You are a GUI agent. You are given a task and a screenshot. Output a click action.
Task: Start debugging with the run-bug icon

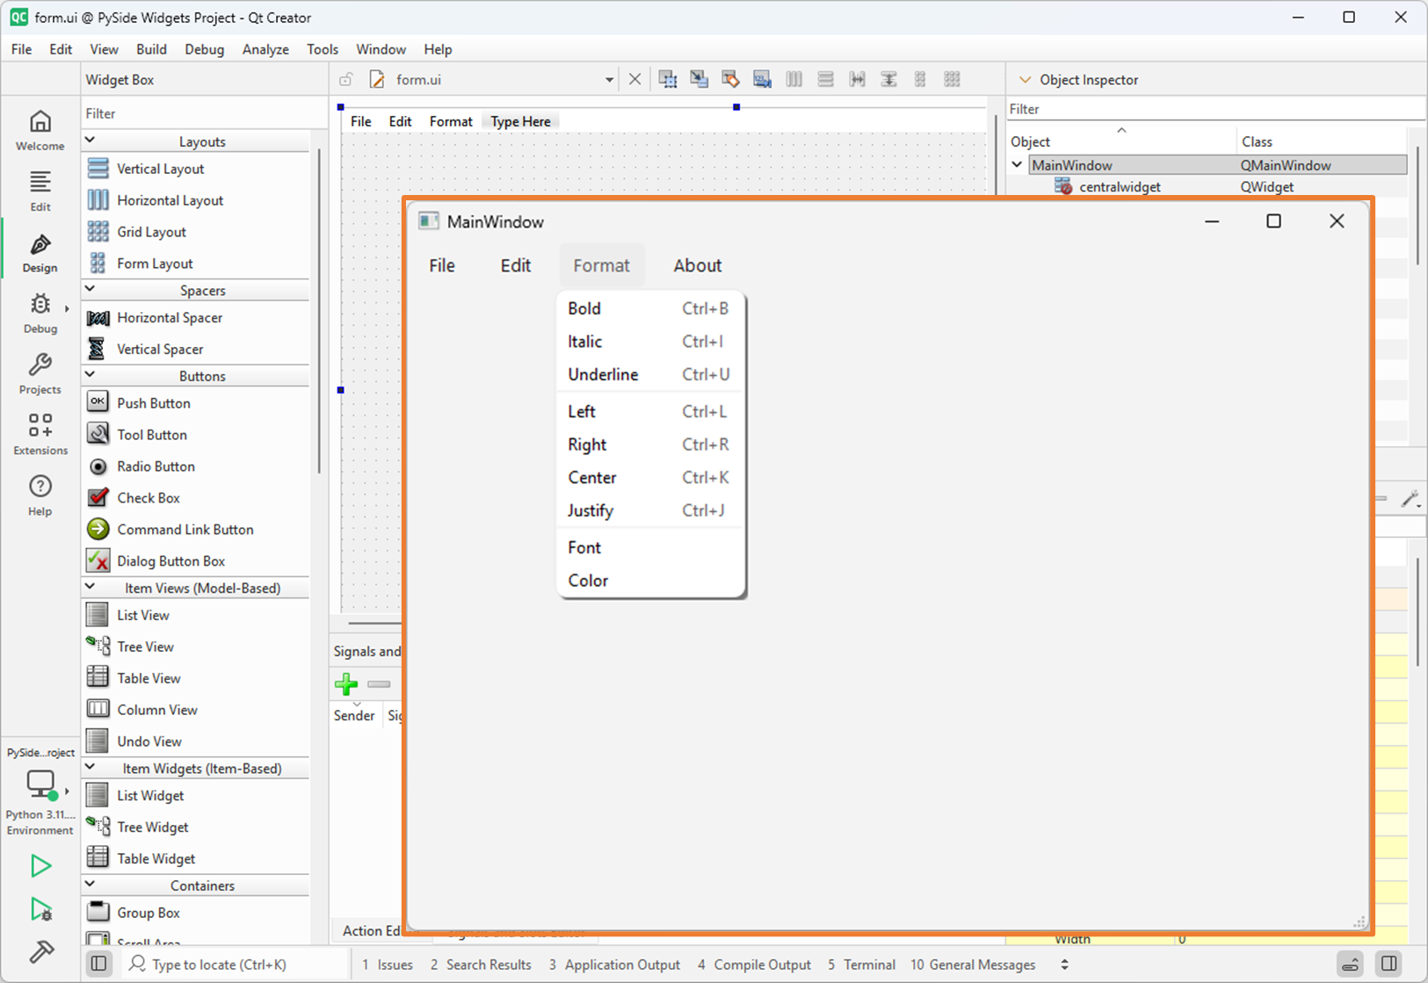40,909
